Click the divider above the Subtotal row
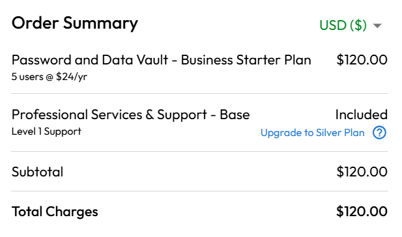This screenshot has height=237, width=402. (x=199, y=152)
